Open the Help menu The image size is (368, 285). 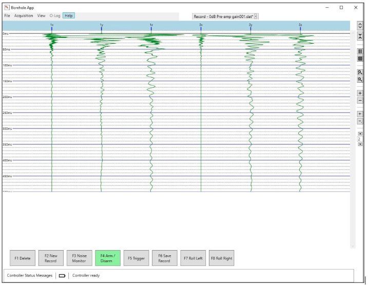[x=69, y=16]
